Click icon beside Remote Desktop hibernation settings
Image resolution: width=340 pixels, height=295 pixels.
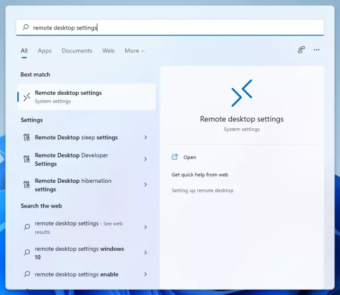pos(26,185)
